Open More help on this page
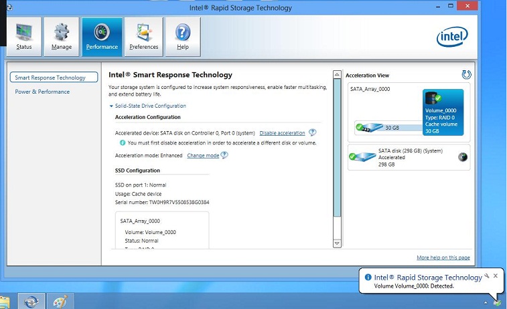The height and width of the screenshot is (309, 507). click(x=443, y=257)
